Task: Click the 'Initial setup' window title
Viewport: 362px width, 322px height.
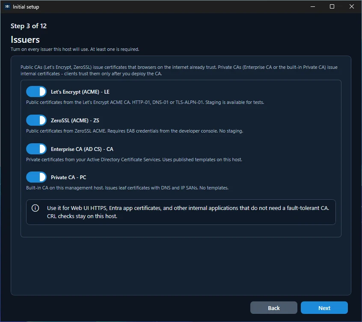Action: click(26, 7)
